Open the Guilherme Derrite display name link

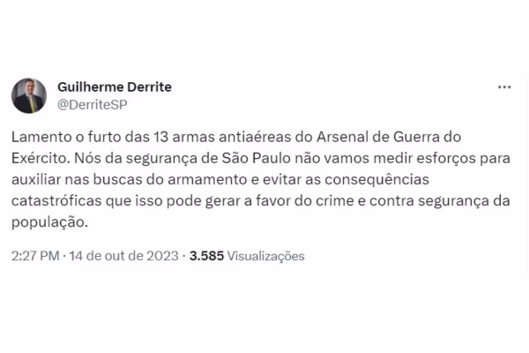click(115, 86)
